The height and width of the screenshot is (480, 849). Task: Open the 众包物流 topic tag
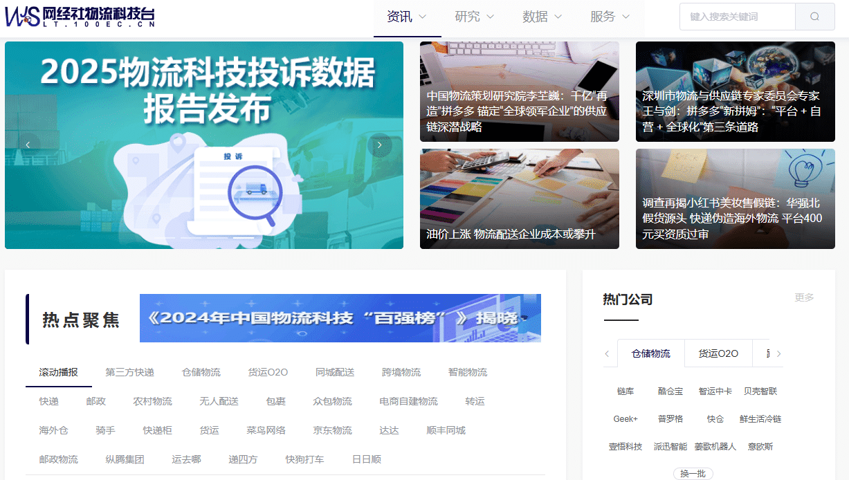(x=333, y=401)
